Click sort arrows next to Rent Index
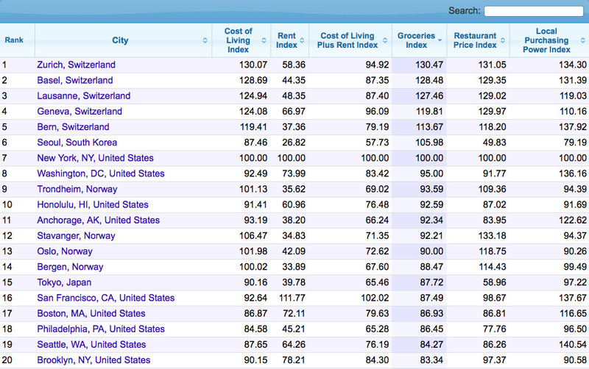The width and height of the screenshot is (589, 369). 302,40
